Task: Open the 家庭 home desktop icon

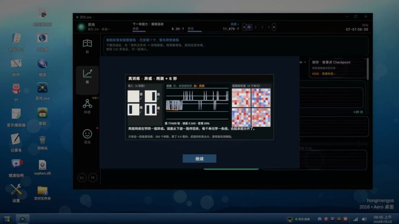Action: click(42, 116)
